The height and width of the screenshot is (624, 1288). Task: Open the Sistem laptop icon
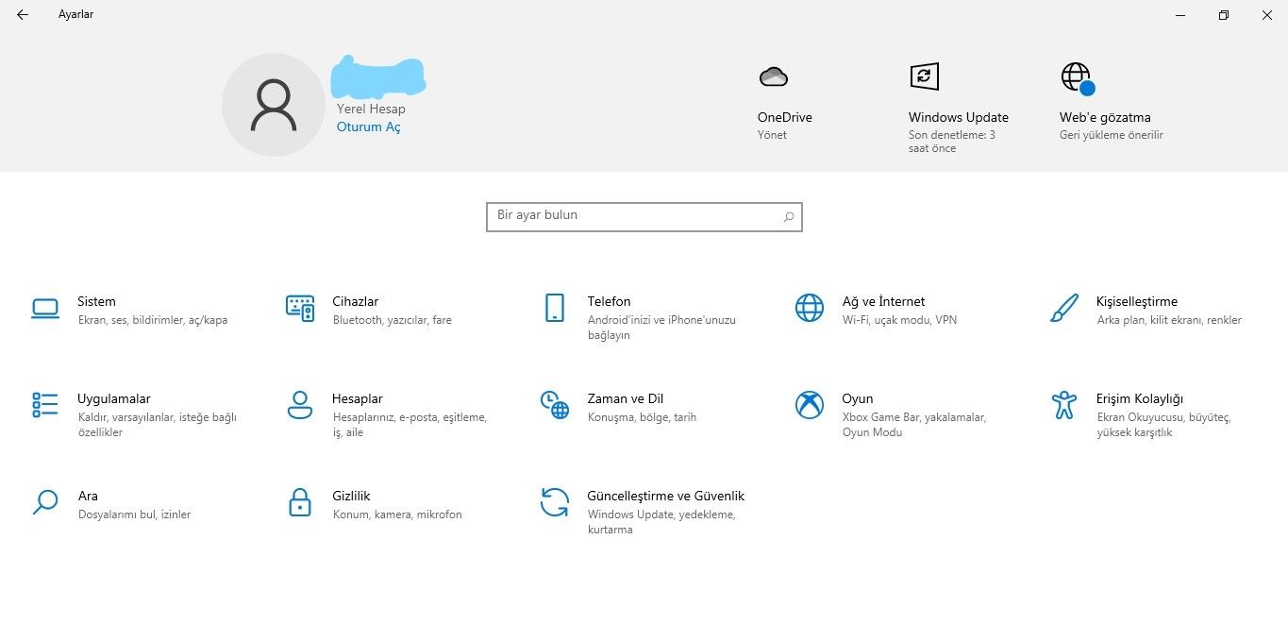[44, 309]
